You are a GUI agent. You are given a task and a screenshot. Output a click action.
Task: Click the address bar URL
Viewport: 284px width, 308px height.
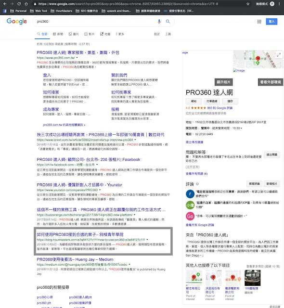(x=128, y=4)
